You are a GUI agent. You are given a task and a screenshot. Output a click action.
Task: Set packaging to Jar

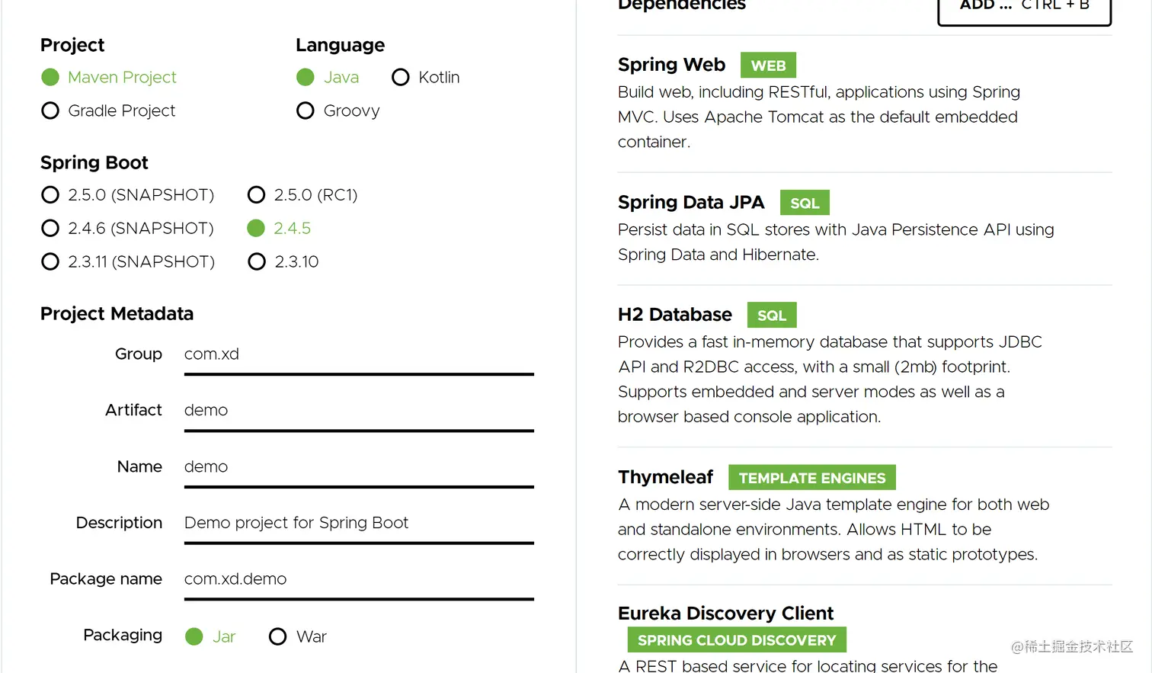(x=194, y=637)
